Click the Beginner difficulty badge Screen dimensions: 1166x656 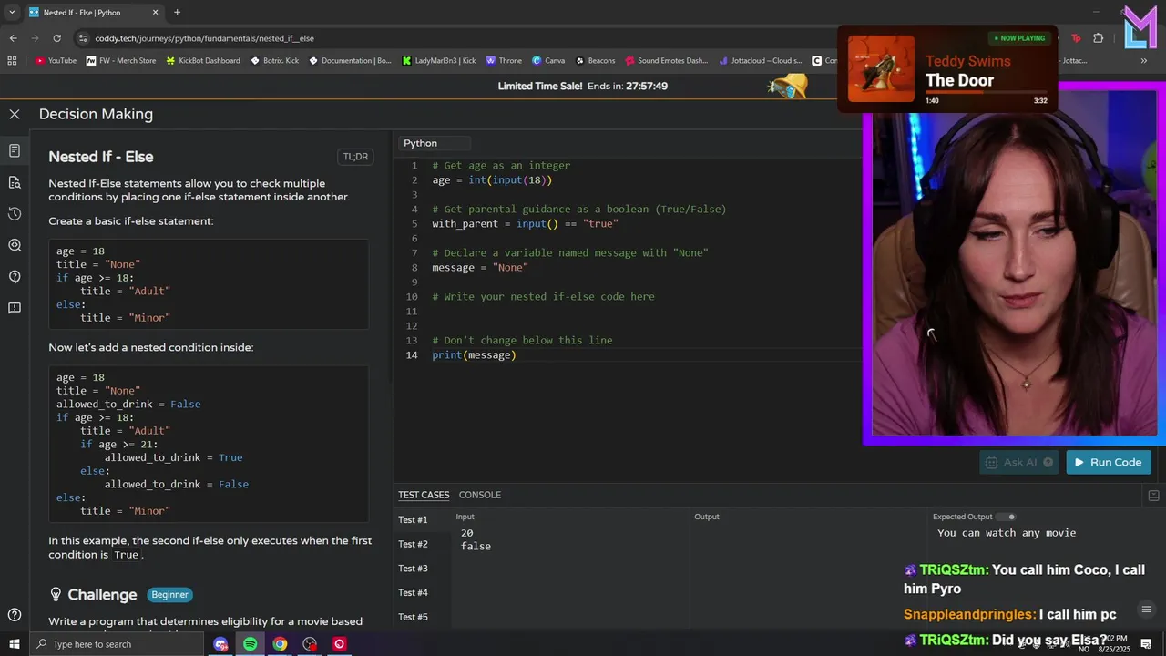click(169, 595)
